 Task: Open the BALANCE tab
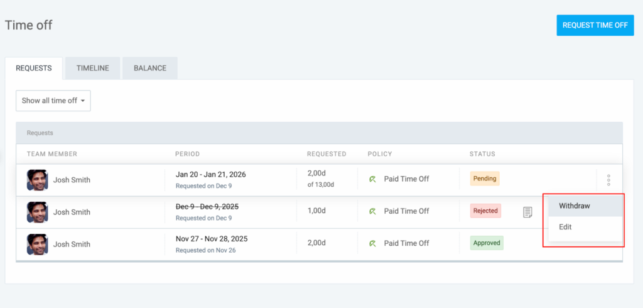click(149, 68)
